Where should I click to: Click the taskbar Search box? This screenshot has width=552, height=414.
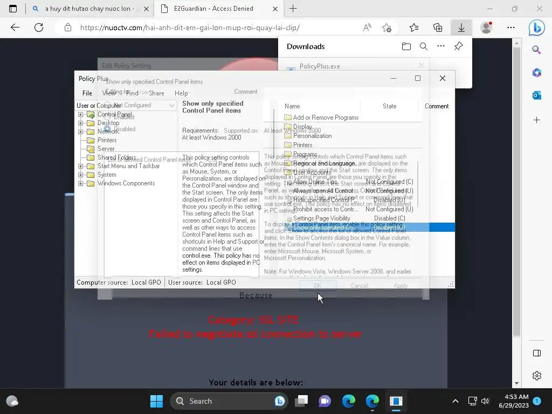click(229, 401)
